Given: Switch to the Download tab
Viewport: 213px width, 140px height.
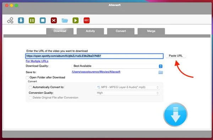Looking at the screenshot, I should (x=60, y=31).
